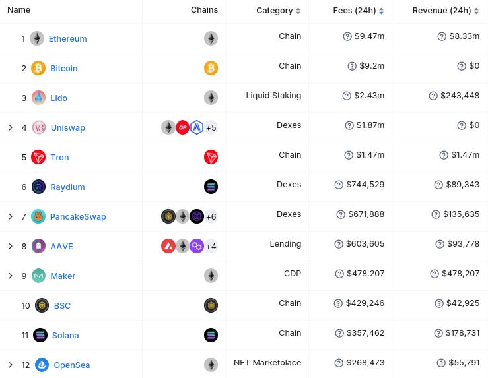Viewport: 488px width, 378px height.
Task: Click the $42,925 BSC revenue value
Action: [463, 303]
